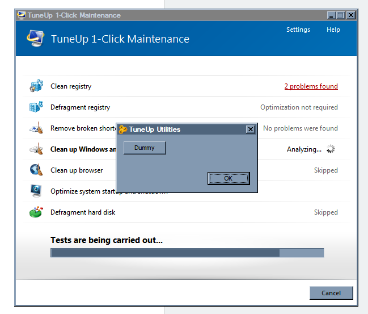Close the TuneUp Utilities dialog
368x314 pixels.
coord(250,129)
